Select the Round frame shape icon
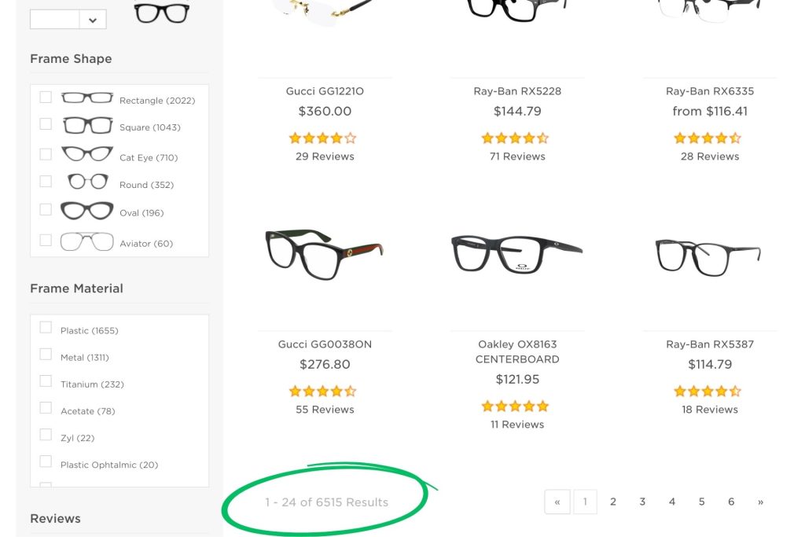805x537 pixels. (x=86, y=182)
